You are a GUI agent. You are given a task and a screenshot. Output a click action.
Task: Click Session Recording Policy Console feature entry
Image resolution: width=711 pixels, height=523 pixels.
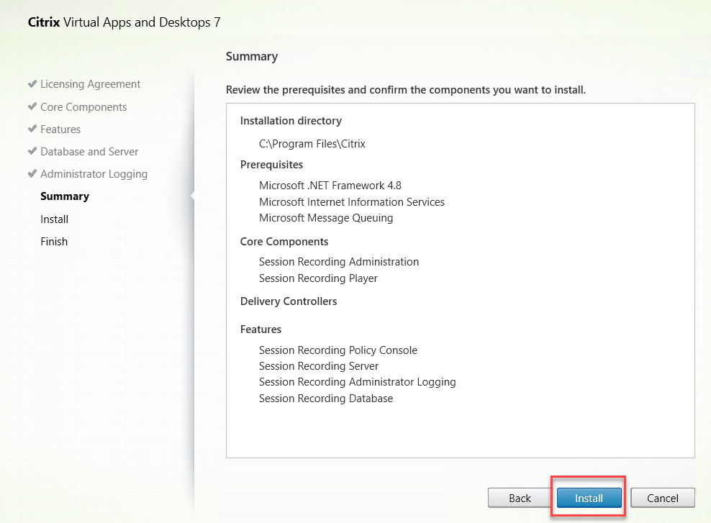[x=338, y=350]
